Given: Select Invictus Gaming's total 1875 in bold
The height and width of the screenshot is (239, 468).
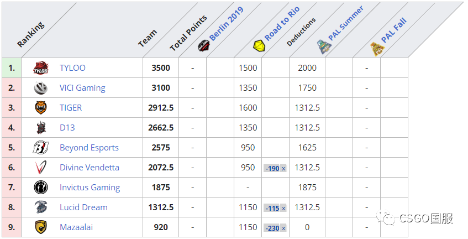Looking at the screenshot, I should [161, 188].
